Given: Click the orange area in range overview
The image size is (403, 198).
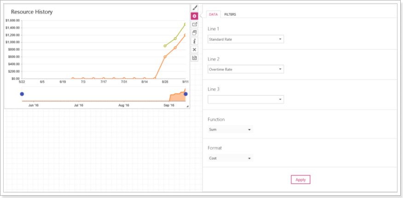Looking at the screenshot, I should tap(177, 97).
